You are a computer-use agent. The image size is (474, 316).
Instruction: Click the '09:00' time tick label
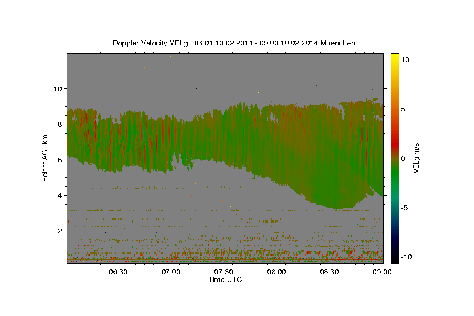pos(382,272)
